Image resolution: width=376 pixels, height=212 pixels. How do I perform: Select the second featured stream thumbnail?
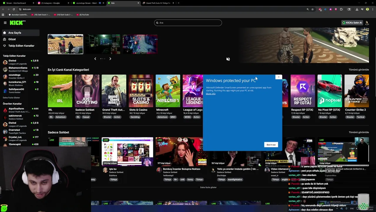pyautogui.click(x=103, y=44)
